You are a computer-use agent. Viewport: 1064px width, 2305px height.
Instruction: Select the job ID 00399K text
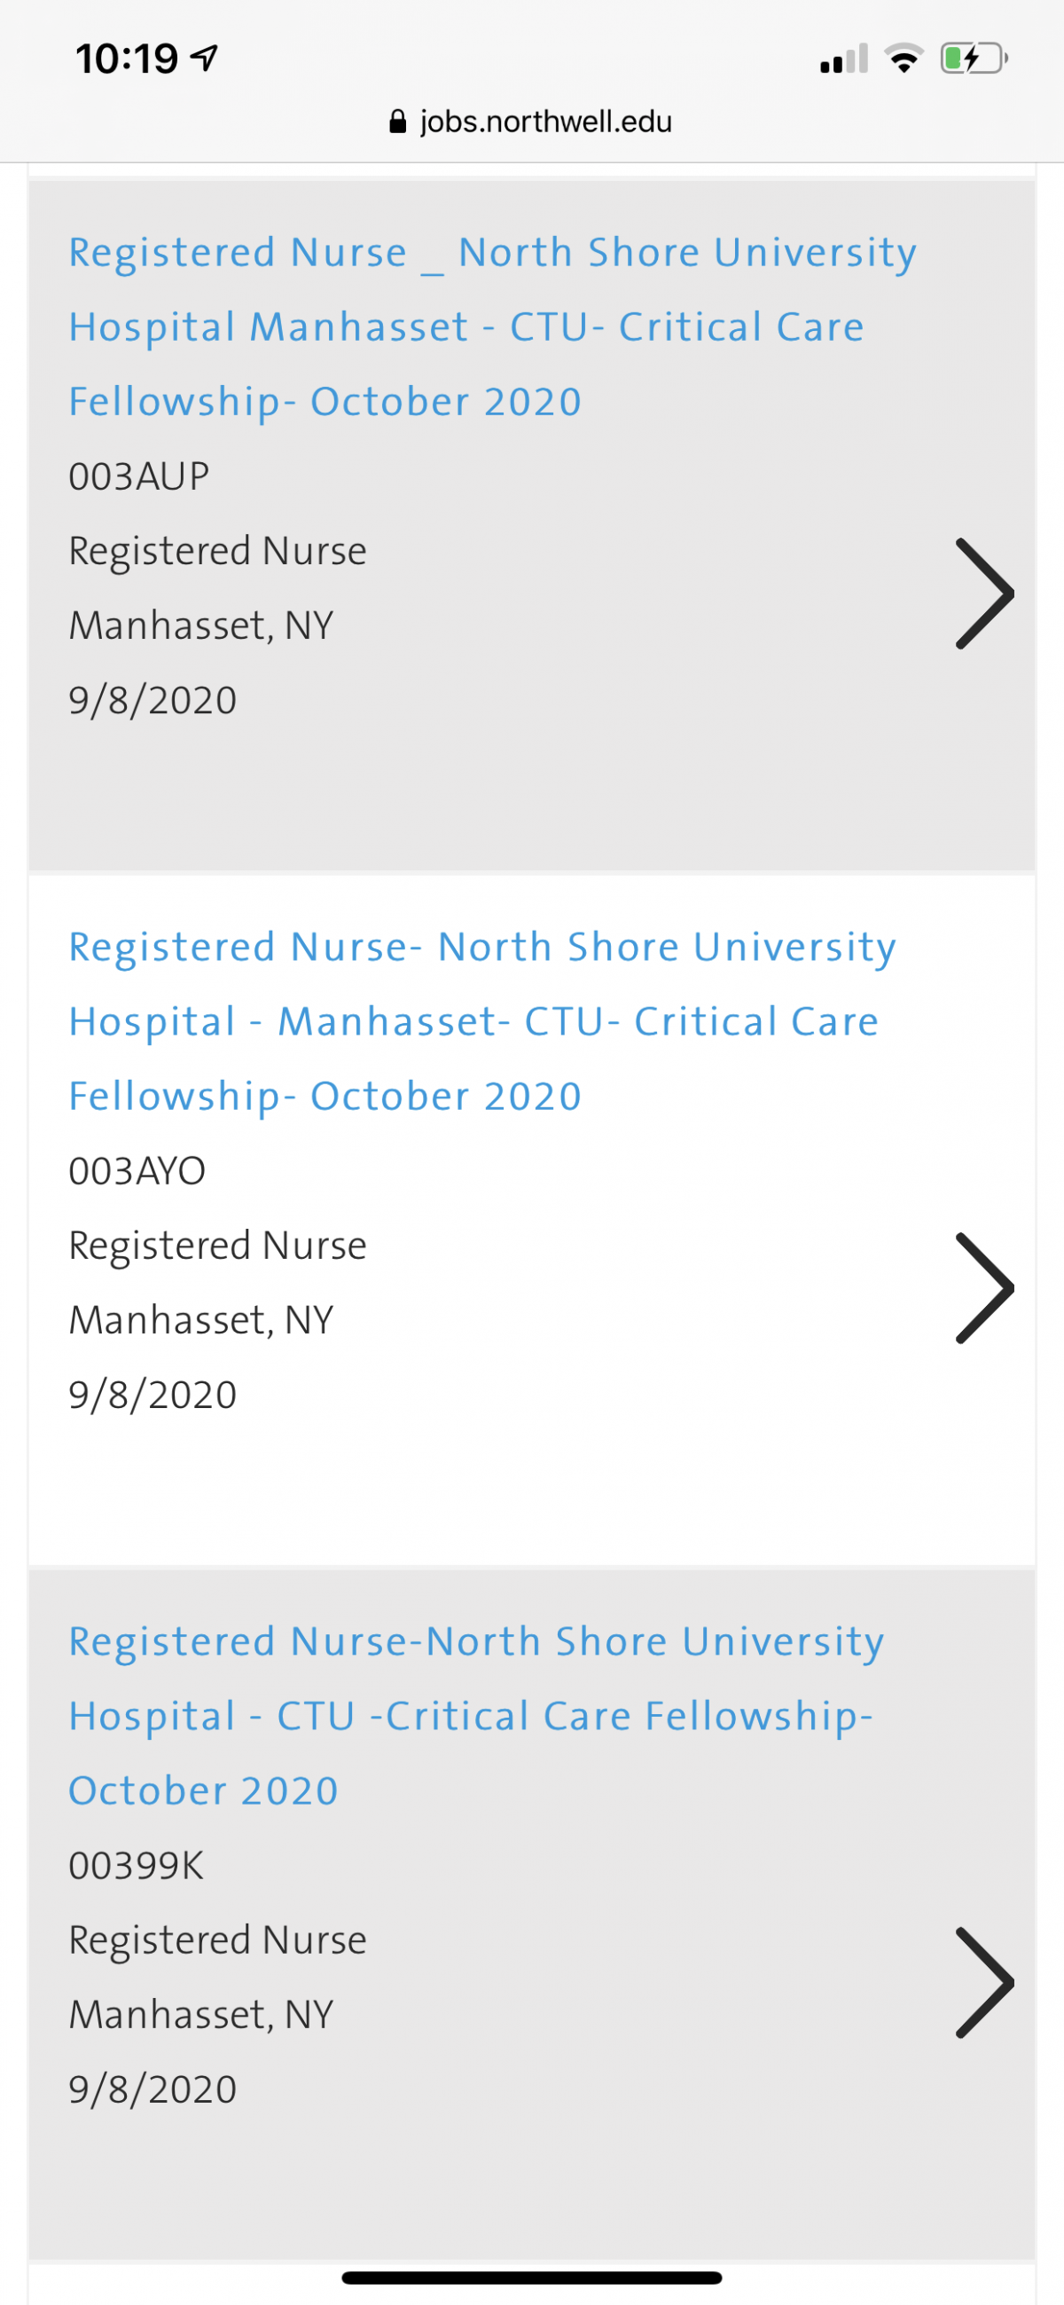(136, 1866)
